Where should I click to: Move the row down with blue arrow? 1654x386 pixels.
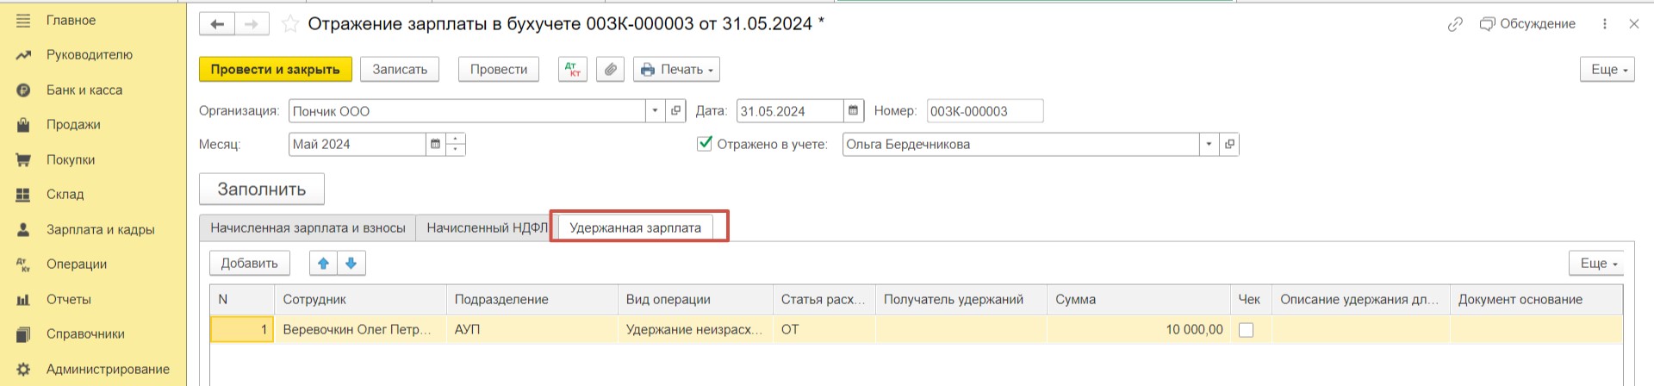click(x=351, y=263)
